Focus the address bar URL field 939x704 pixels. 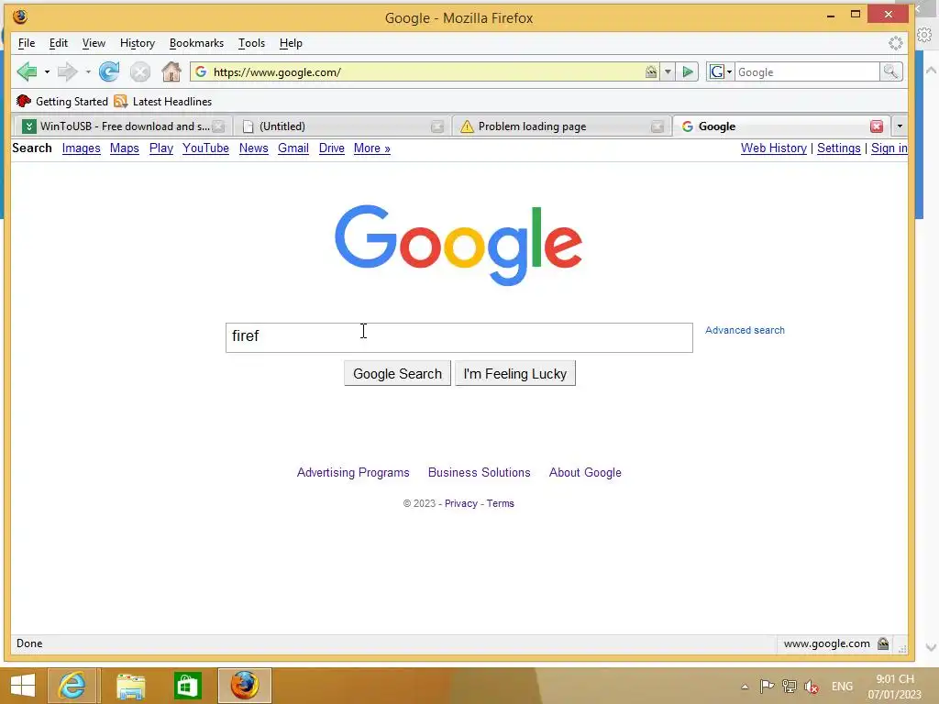[x=426, y=71]
